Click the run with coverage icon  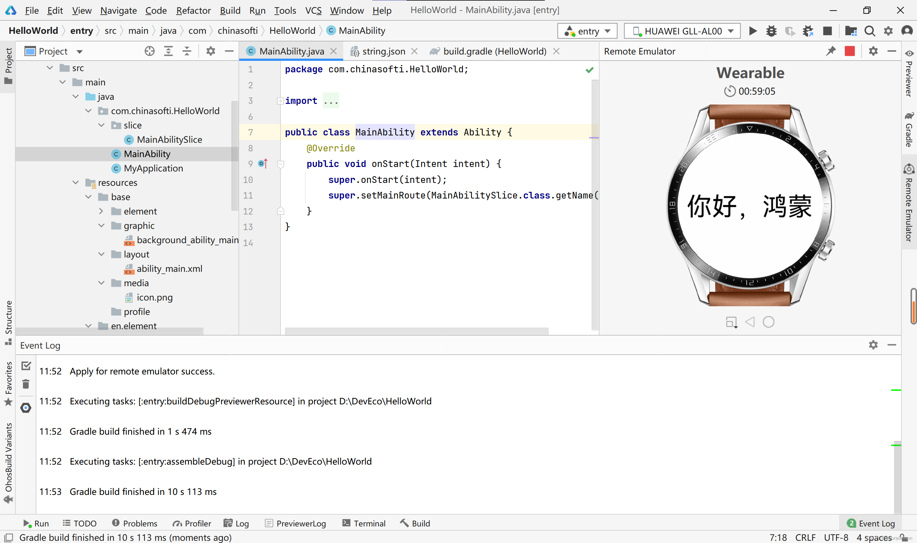coord(790,31)
